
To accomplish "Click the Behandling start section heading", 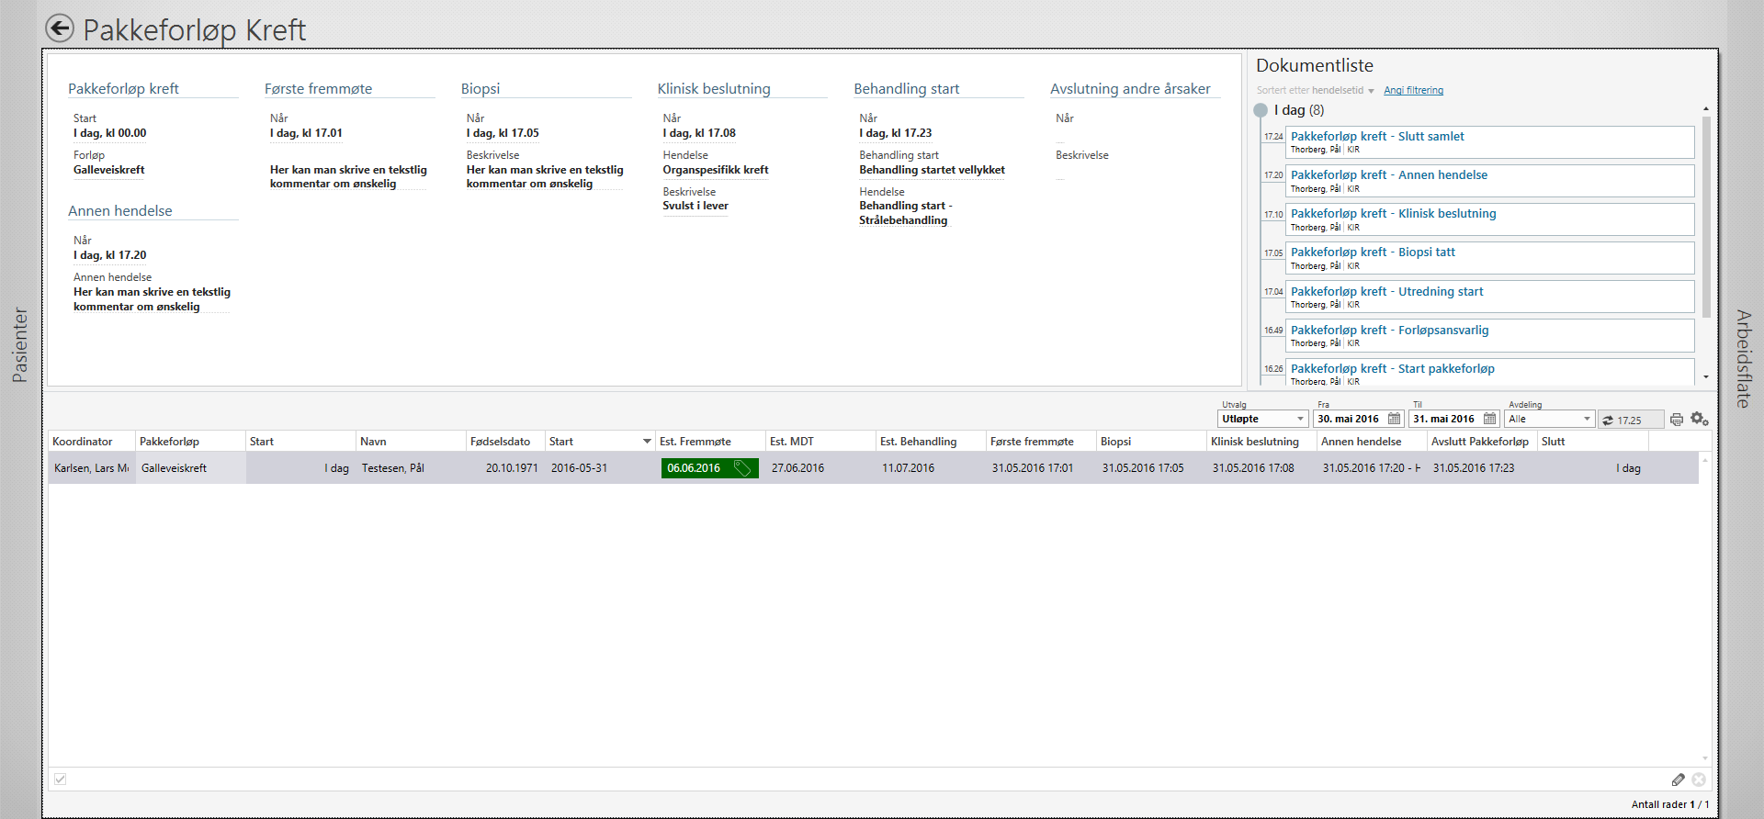I will tap(907, 89).
